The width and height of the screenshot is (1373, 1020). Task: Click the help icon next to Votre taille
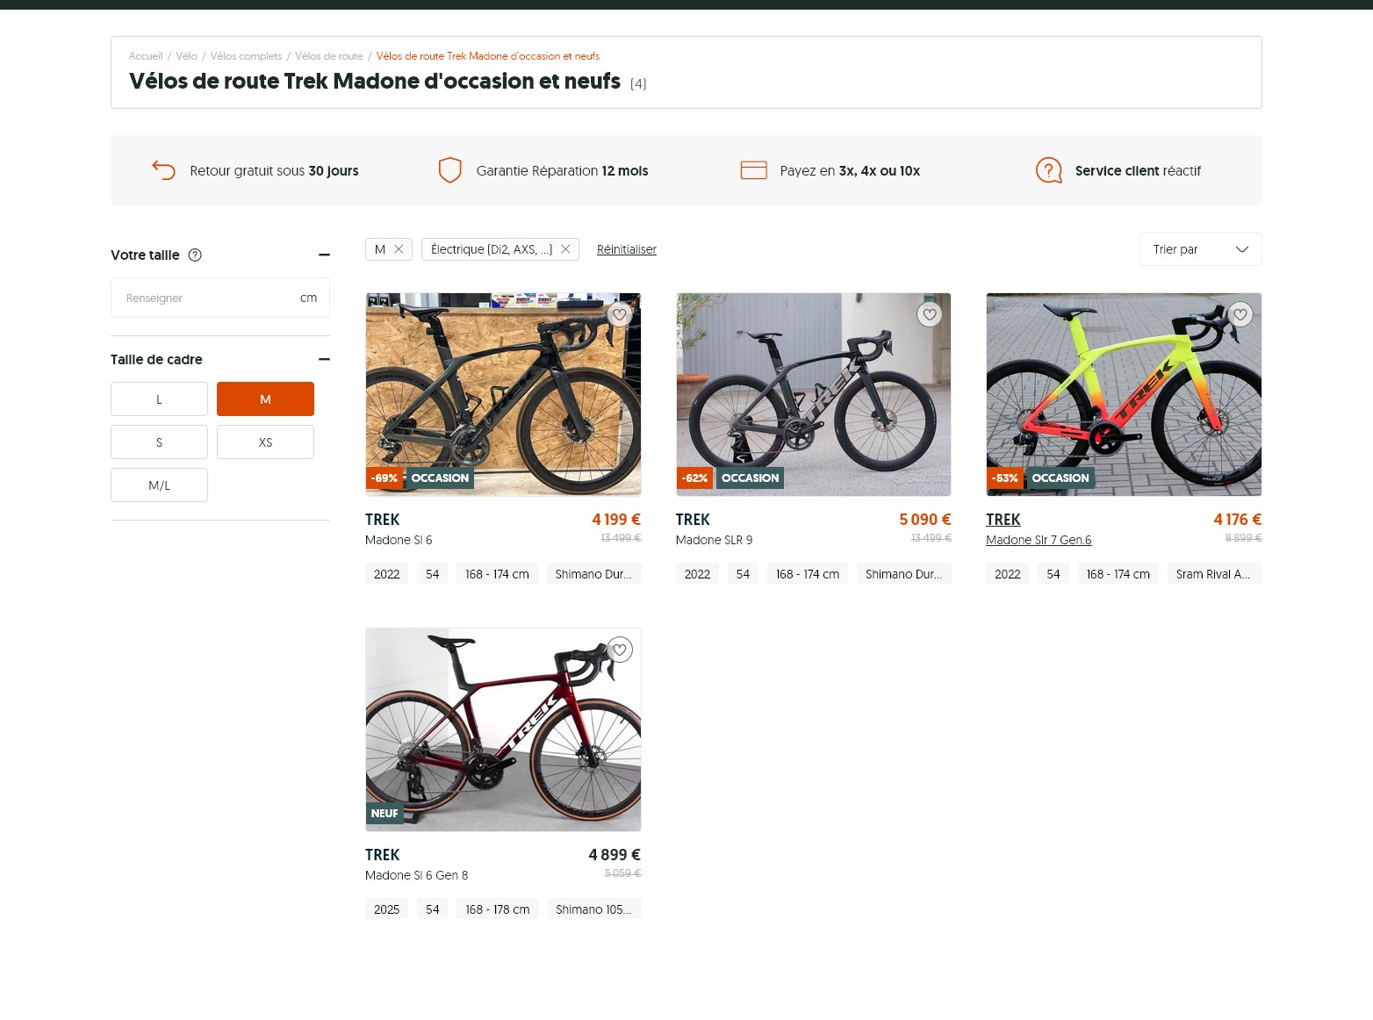(x=195, y=255)
